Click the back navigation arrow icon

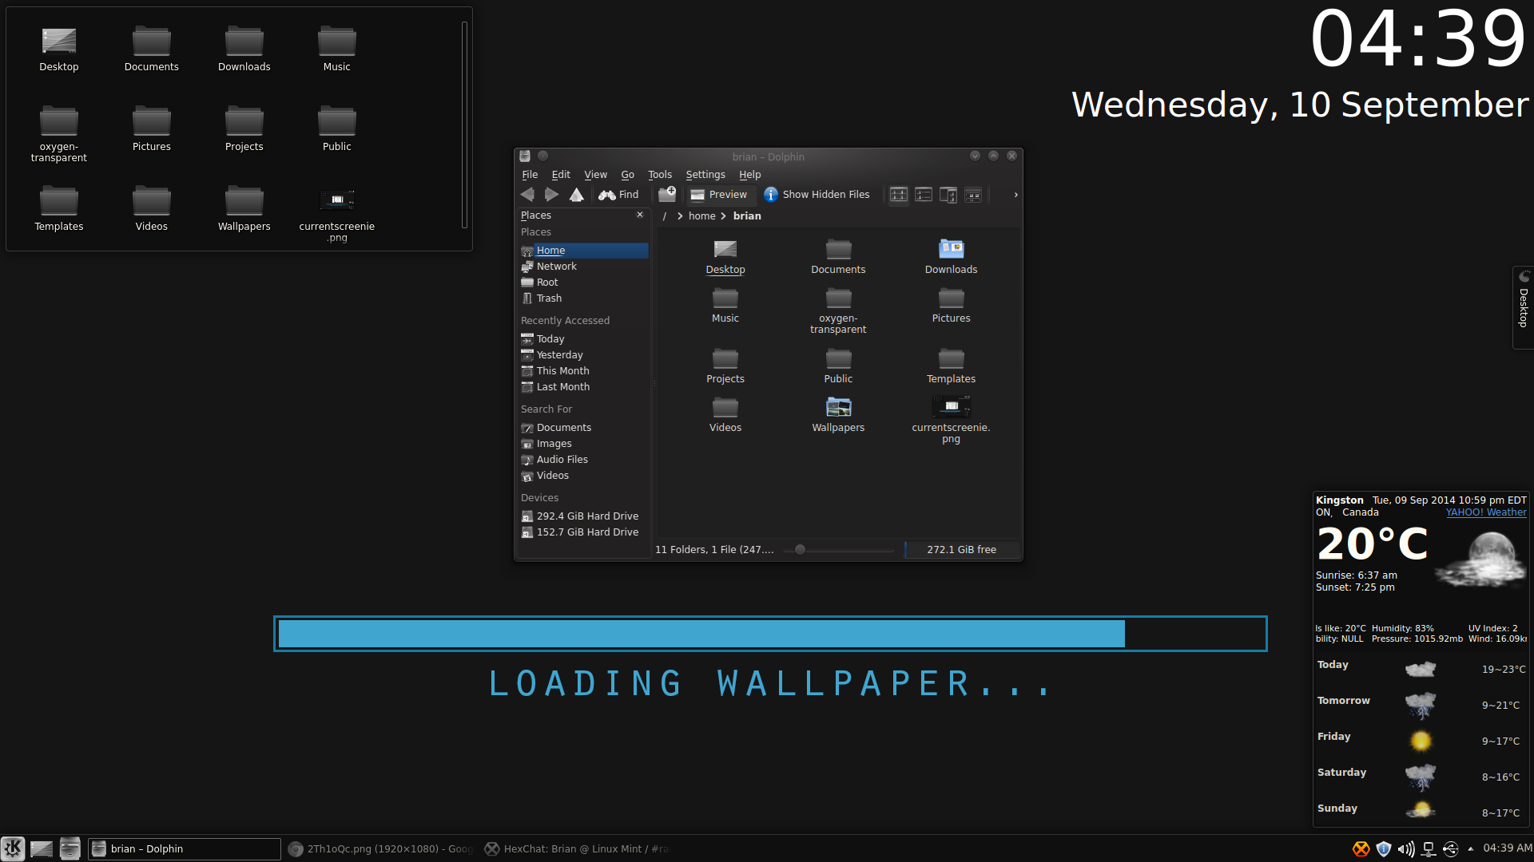pos(527,194)
